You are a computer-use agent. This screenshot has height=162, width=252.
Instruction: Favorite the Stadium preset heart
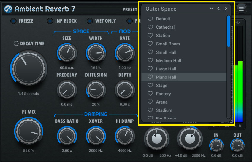tap(150, 110)
